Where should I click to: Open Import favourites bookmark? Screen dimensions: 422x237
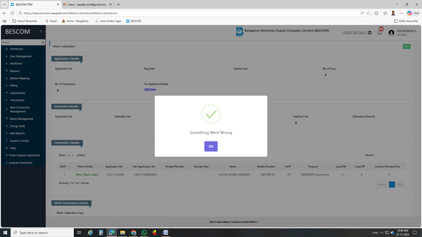click(25, 21)
